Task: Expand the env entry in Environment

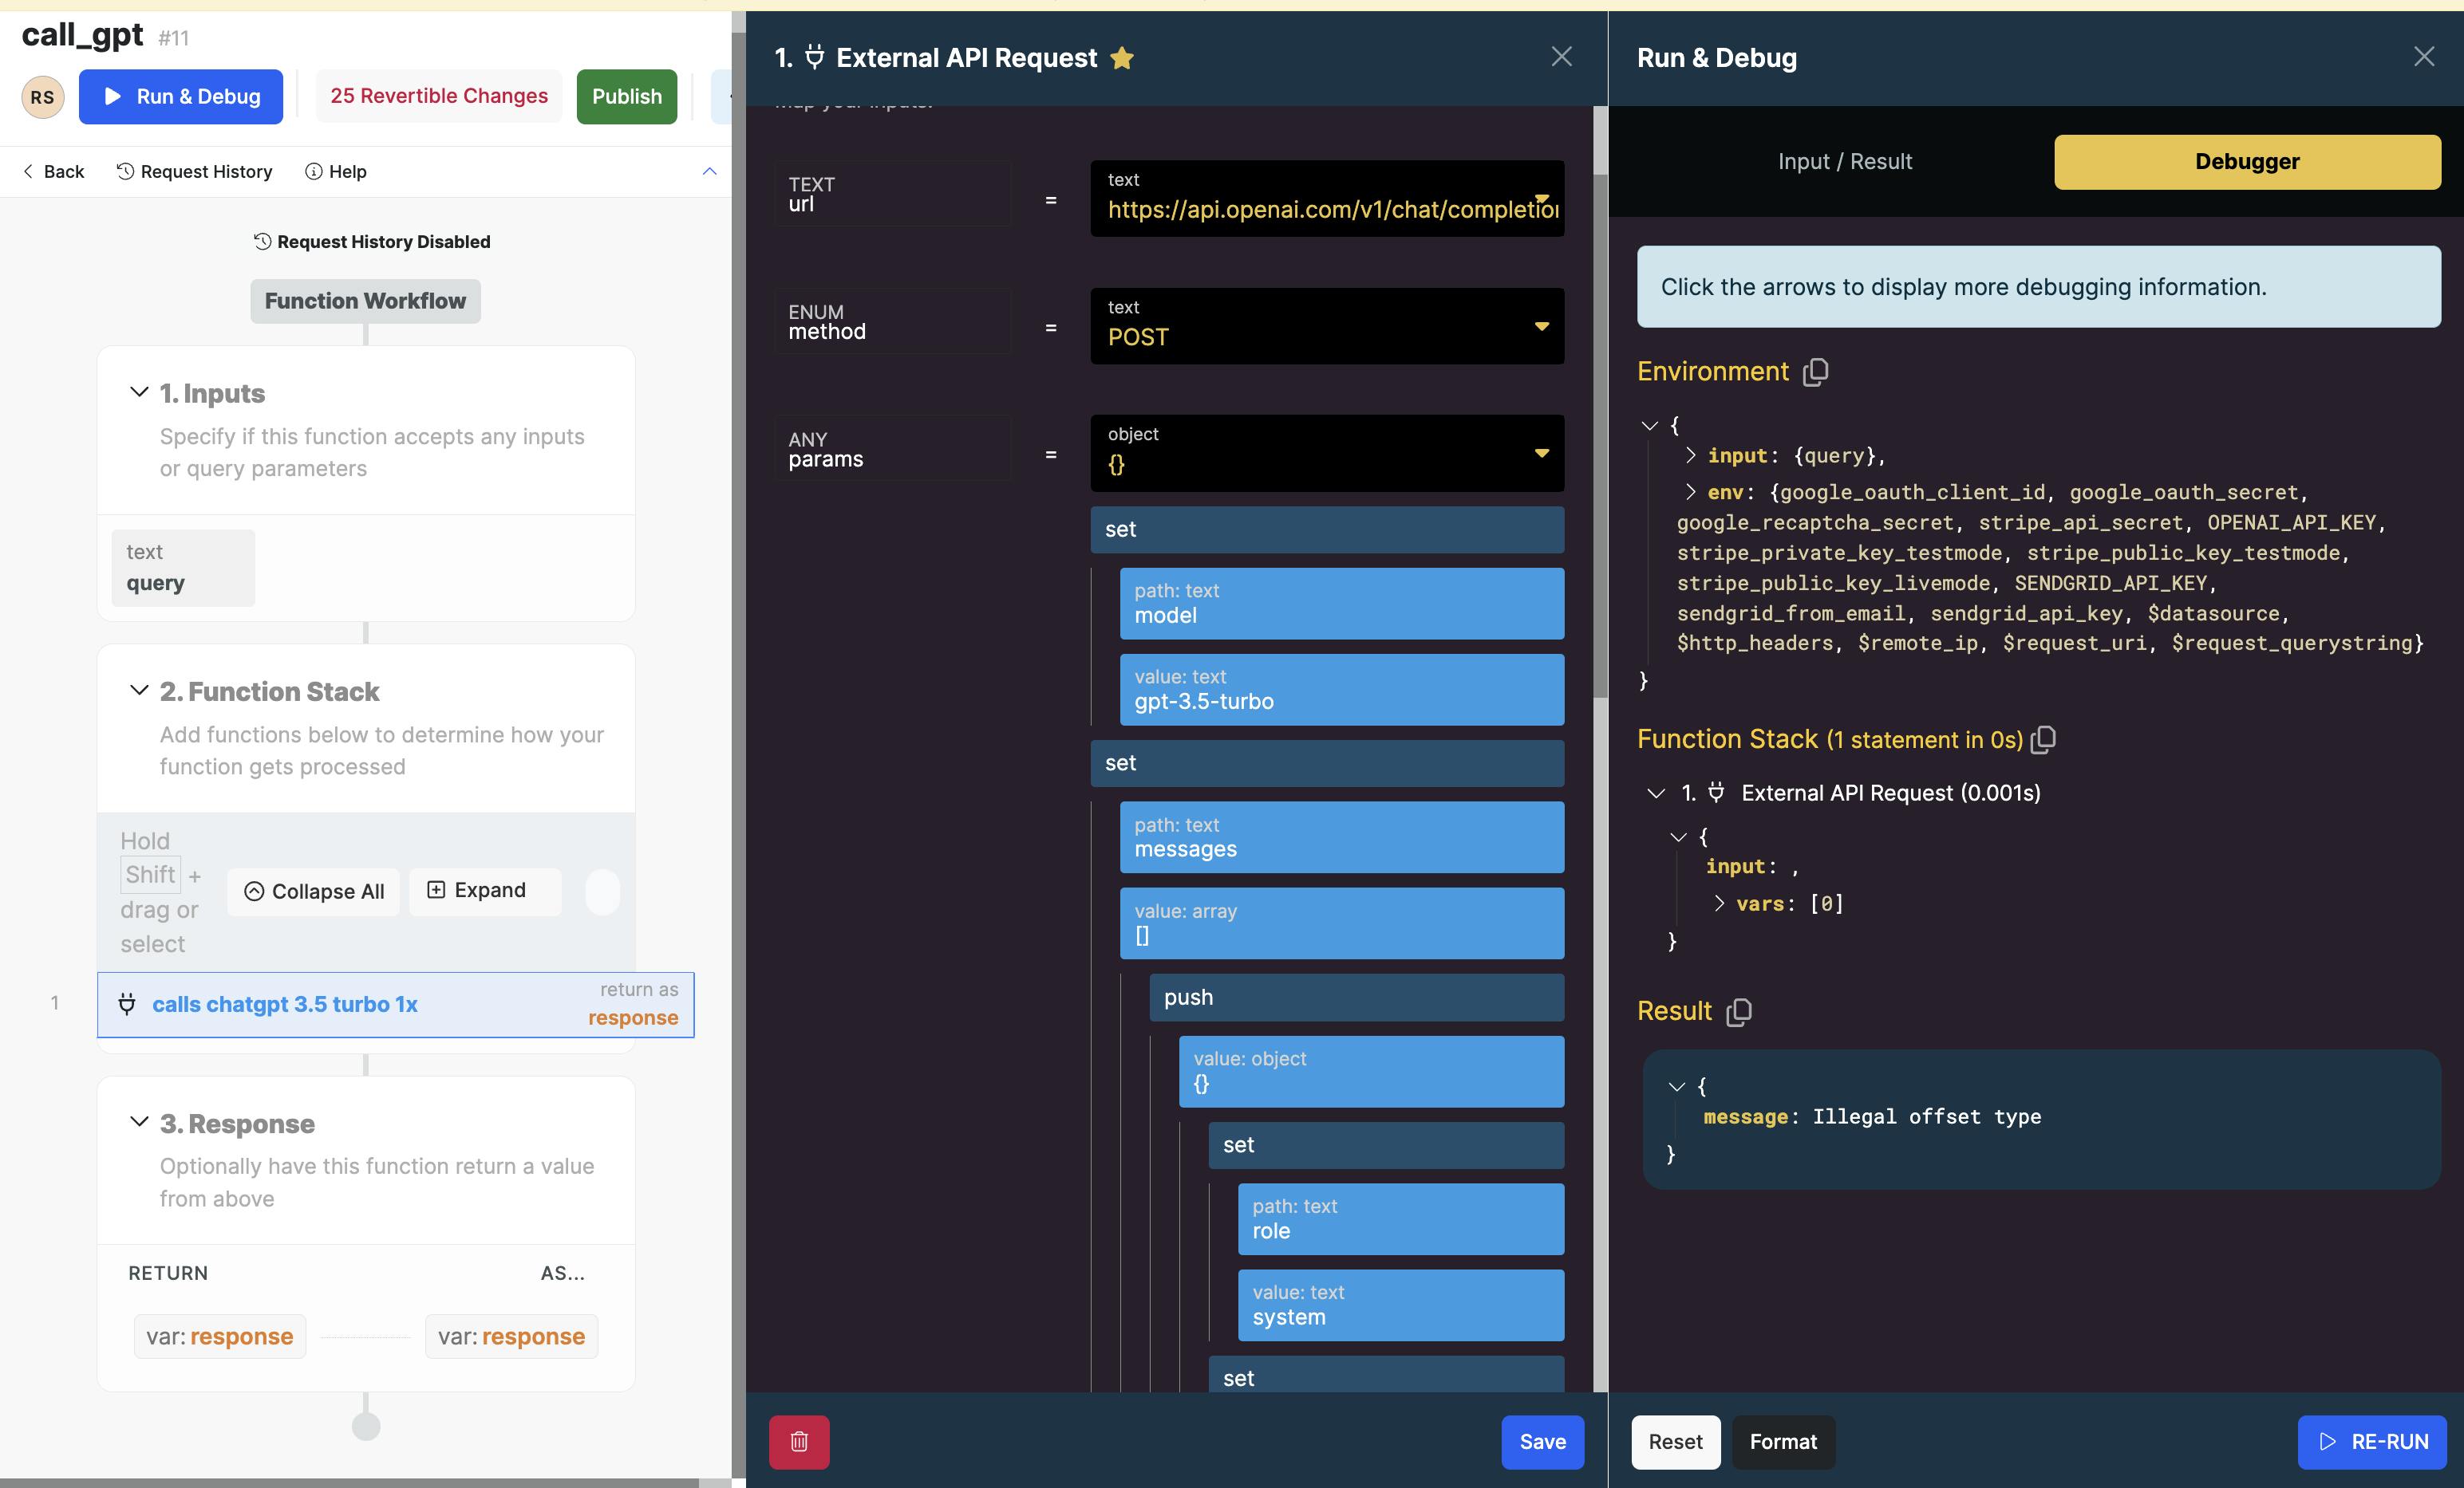Action: tap(1690, 492)
